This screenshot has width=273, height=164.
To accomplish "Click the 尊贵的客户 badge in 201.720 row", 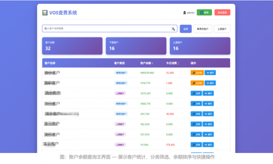I will 121,114.
